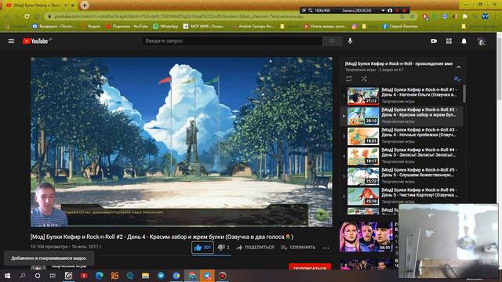Open the create video camera icon
This screenshot has height=282, width=502.
[x=434, y=41]
